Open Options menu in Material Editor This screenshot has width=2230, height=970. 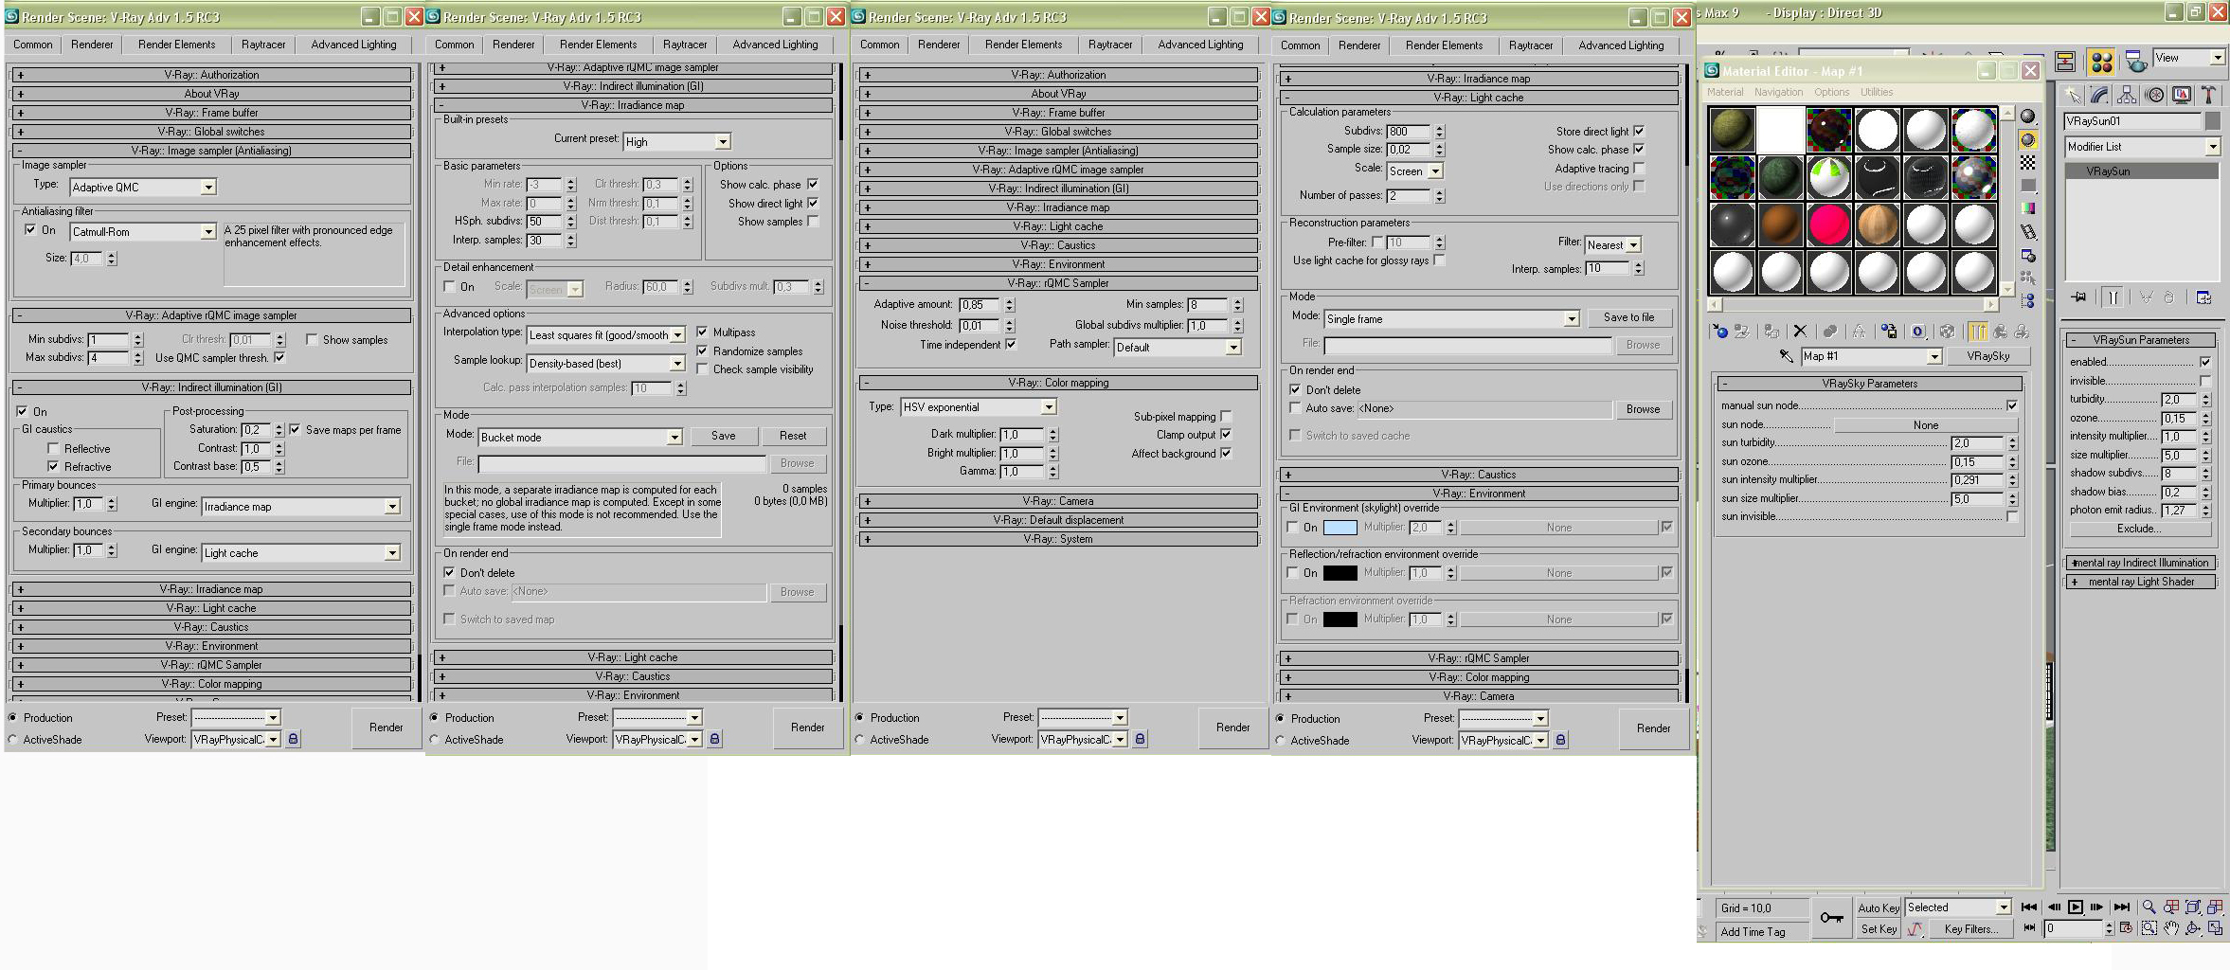[x=1831, y=92]
